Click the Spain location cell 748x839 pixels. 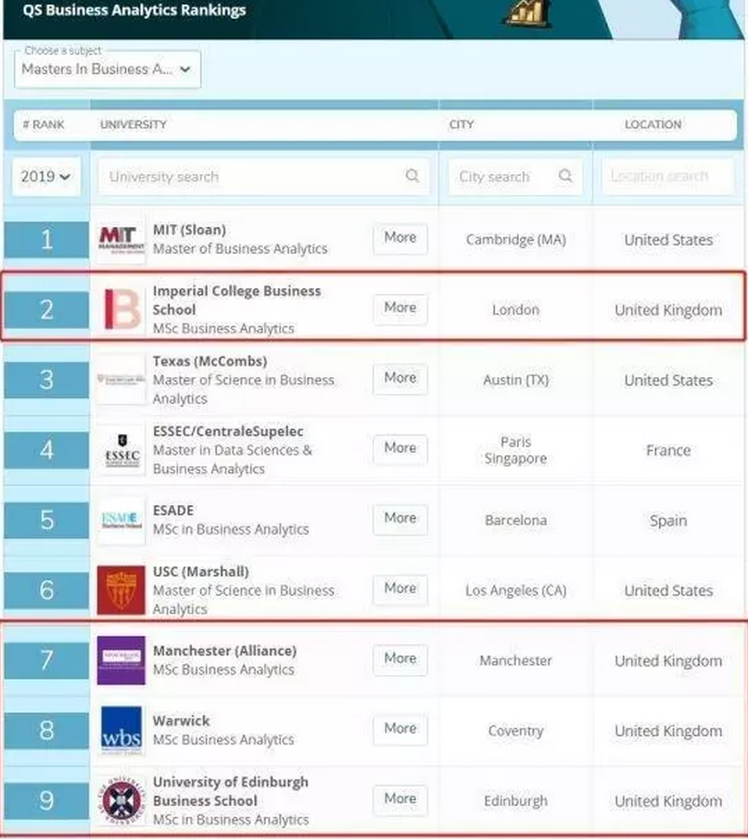click(668, 521)
